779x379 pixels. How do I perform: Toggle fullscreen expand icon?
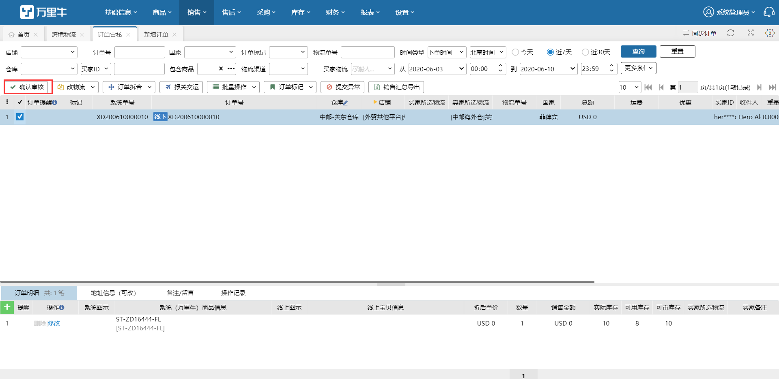(x=751, y=33)
